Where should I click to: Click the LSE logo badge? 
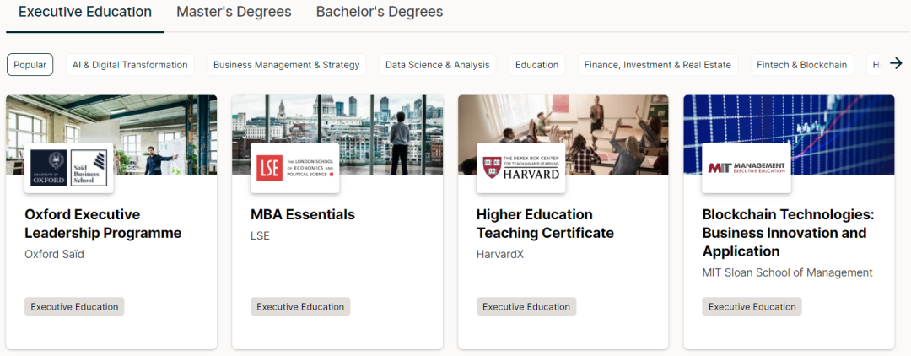(x=294, y=167)
